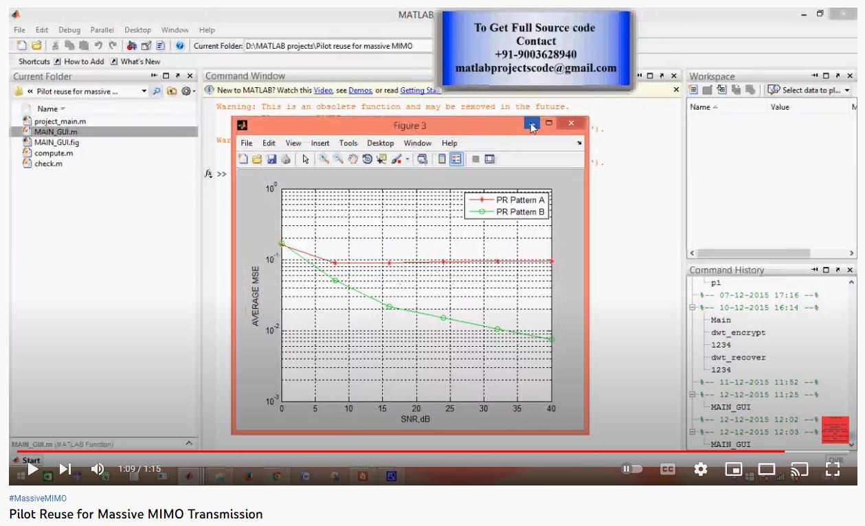The height and width of the screenshot is (526, 865).
Task: Toggle closed captions CC button
Action: coord(667,469)
